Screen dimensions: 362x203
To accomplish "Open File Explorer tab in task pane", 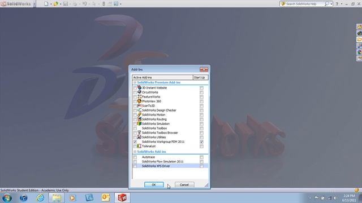I will coord(359,39).
